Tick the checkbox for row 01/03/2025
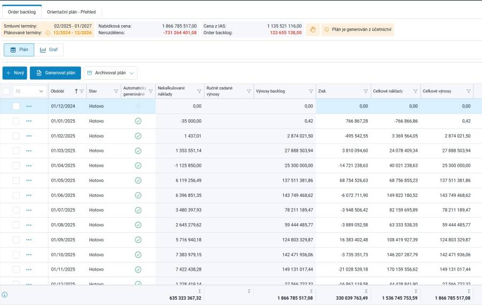This screenshot has height=306, width=482. click(x=16, y=151)
